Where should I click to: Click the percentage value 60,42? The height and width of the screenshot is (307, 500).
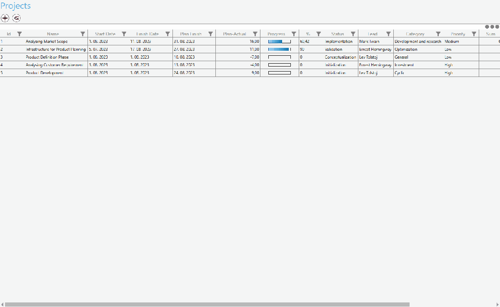point(305,42)
